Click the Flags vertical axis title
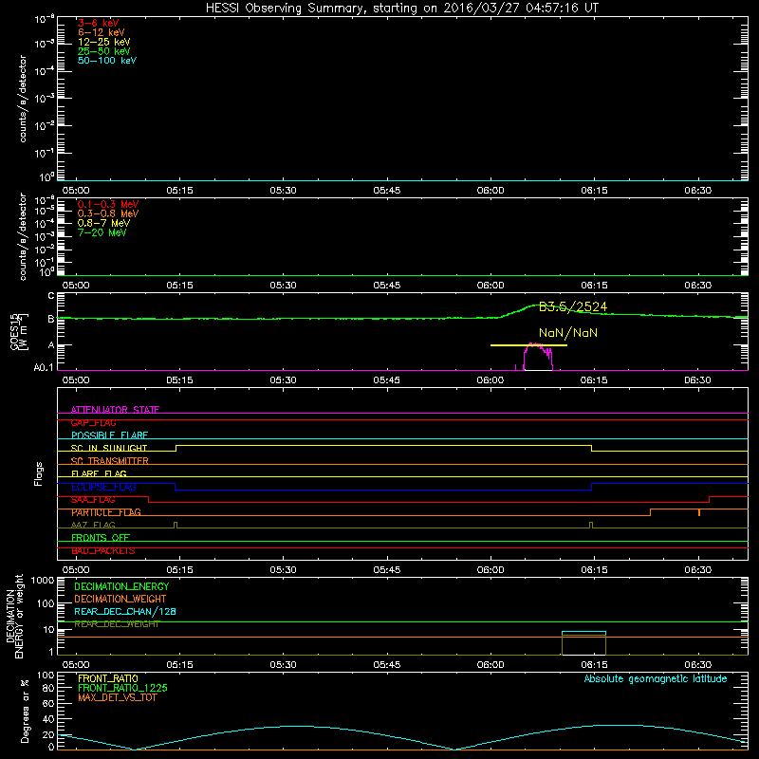This screenshot has height=759, width=759. (x=39, y=473)
